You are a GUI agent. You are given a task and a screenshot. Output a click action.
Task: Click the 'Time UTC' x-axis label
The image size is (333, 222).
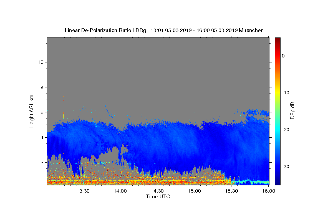(x=158, y=196)
